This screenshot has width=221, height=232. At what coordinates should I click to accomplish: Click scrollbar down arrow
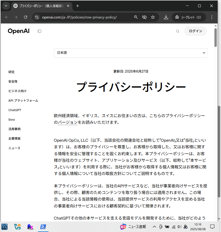pos(219,219)
